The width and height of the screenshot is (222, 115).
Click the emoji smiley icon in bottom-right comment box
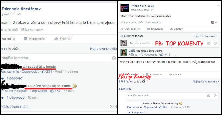pos(215,96)
